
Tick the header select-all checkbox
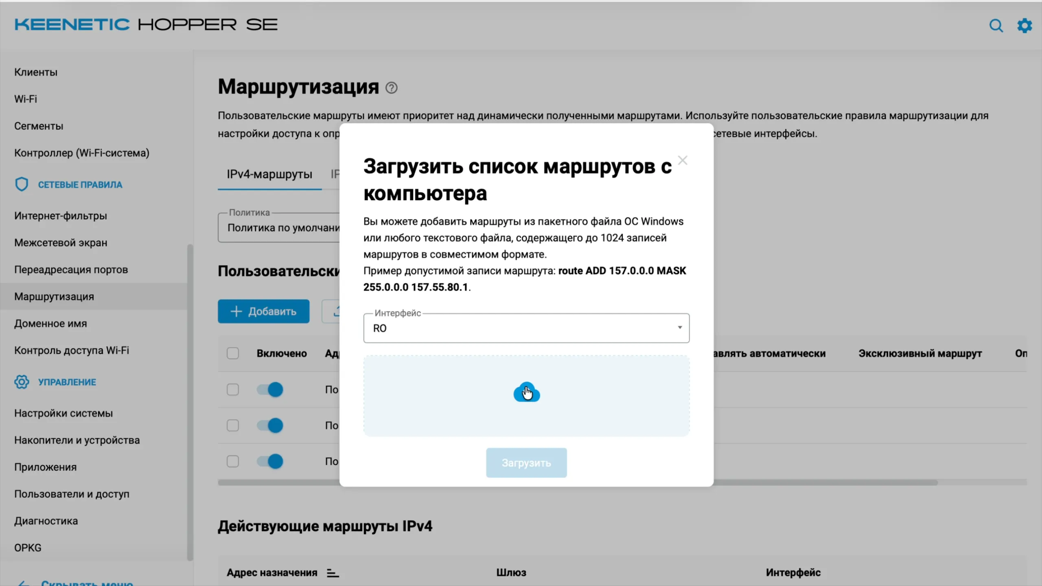[x=233, y=353]
